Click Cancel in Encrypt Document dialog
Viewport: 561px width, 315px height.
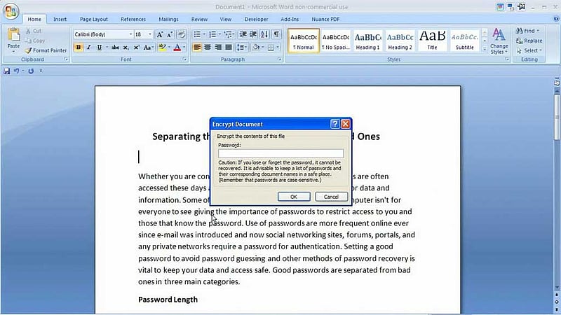331,197
